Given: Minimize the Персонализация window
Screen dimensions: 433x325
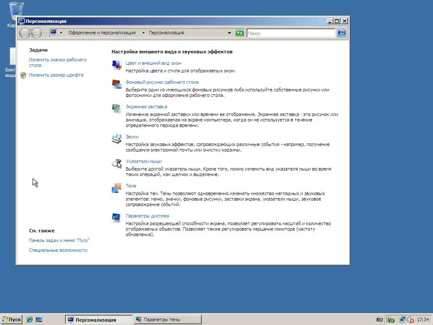Looking at the screenshot, I should pyautogui.click(x=330, y=21).
